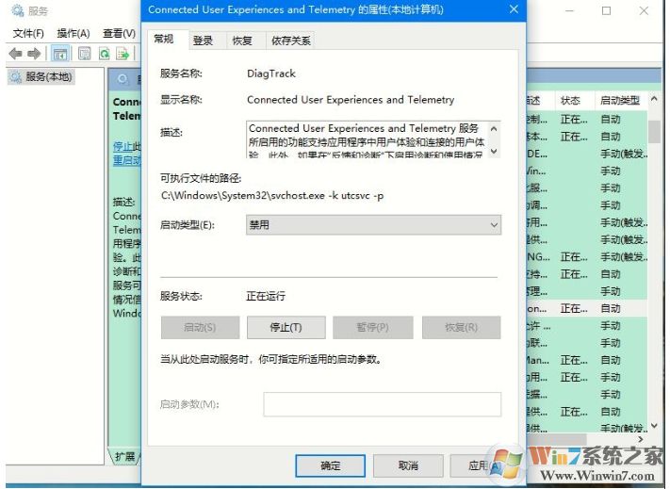
Task: Select the highlighted service row starting with on...
Action: 587,308
